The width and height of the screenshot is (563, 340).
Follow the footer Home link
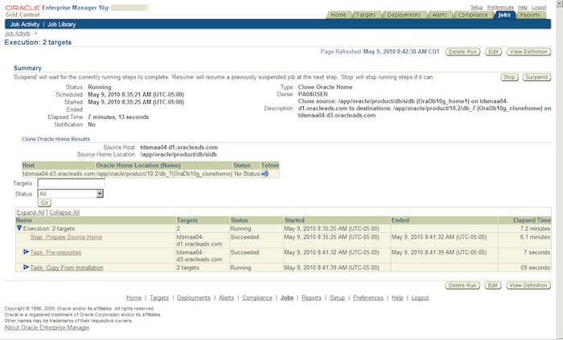[134, 297]
